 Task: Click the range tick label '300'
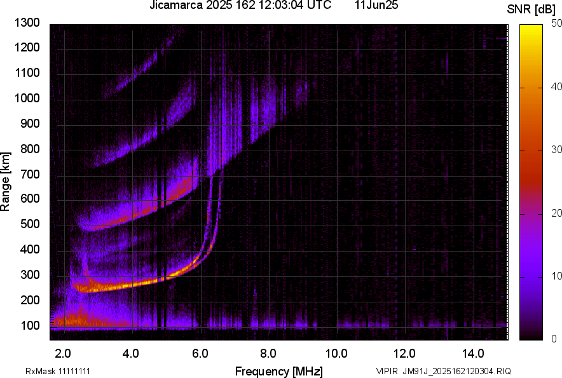pyautogui.click(x=30, y=275)
